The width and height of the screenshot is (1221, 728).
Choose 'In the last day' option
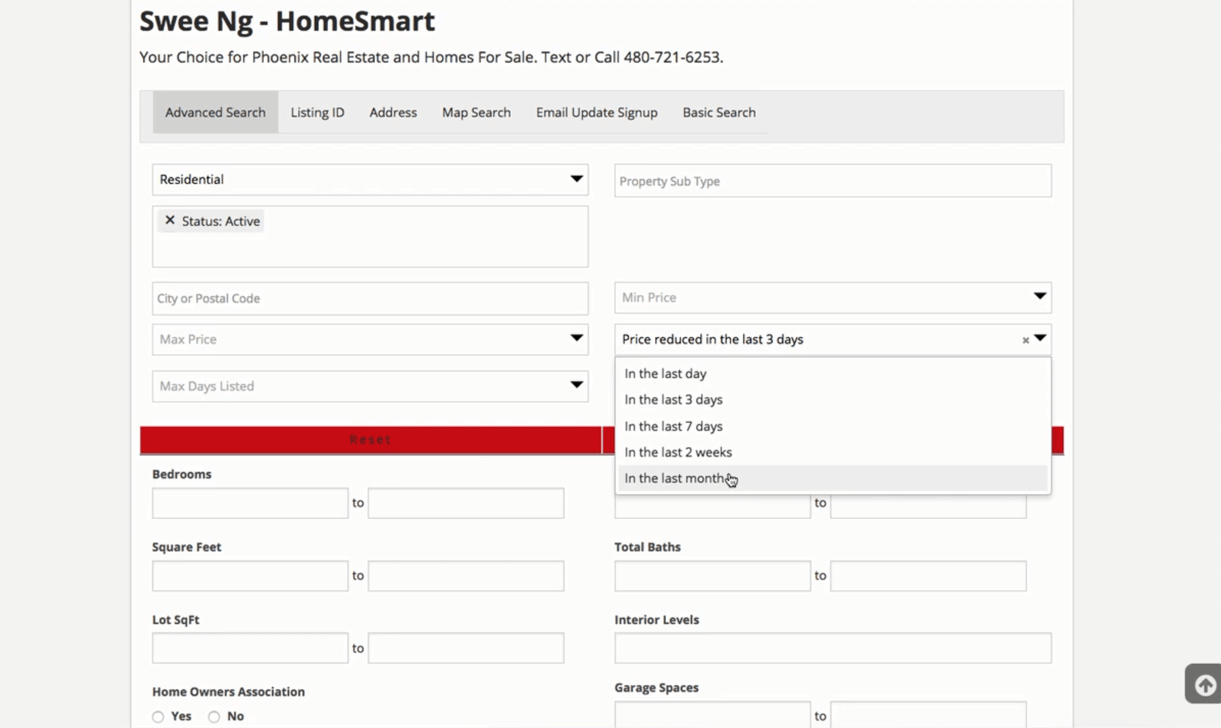(x=833, y=374)
